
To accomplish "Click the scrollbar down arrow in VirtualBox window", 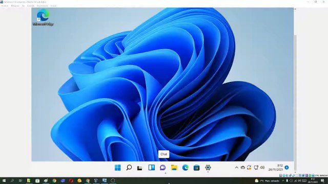I will (x=295, y=172).
